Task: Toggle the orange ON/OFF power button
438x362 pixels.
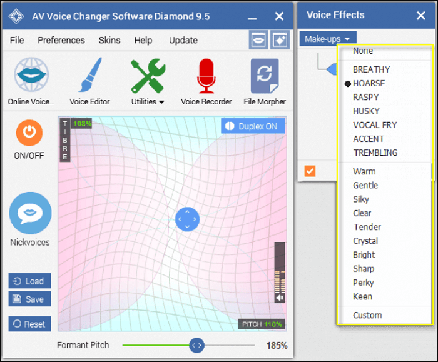Action: (x=29, y=133)
